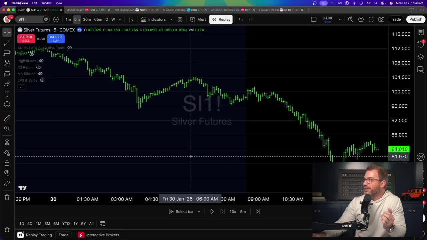Open the text annotation tool

pos(7,94)
